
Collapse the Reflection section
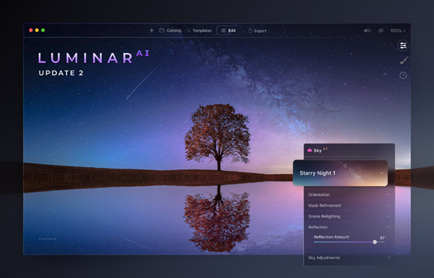pos(349,227)
